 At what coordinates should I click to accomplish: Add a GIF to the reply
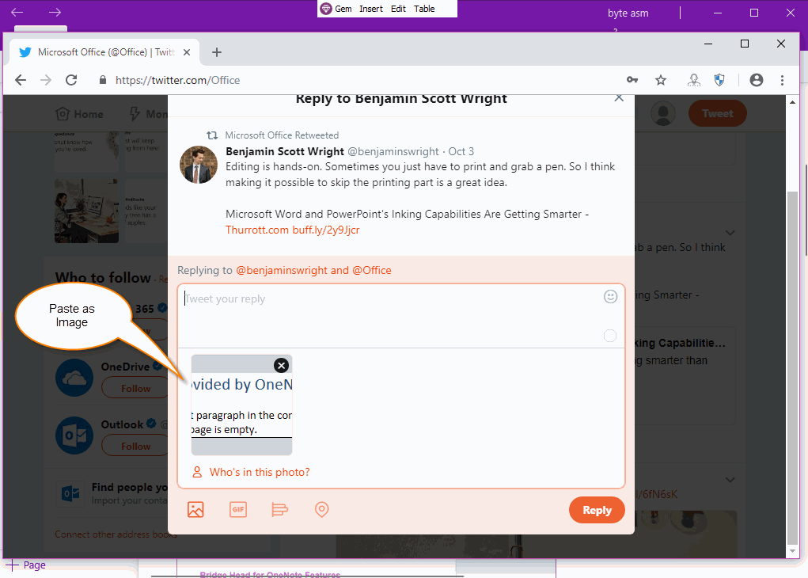[237, 509]
